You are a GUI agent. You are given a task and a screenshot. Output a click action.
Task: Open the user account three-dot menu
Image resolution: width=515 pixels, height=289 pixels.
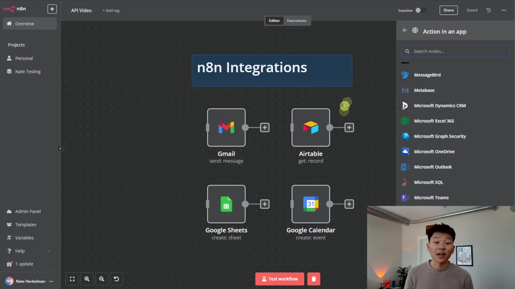51,281
